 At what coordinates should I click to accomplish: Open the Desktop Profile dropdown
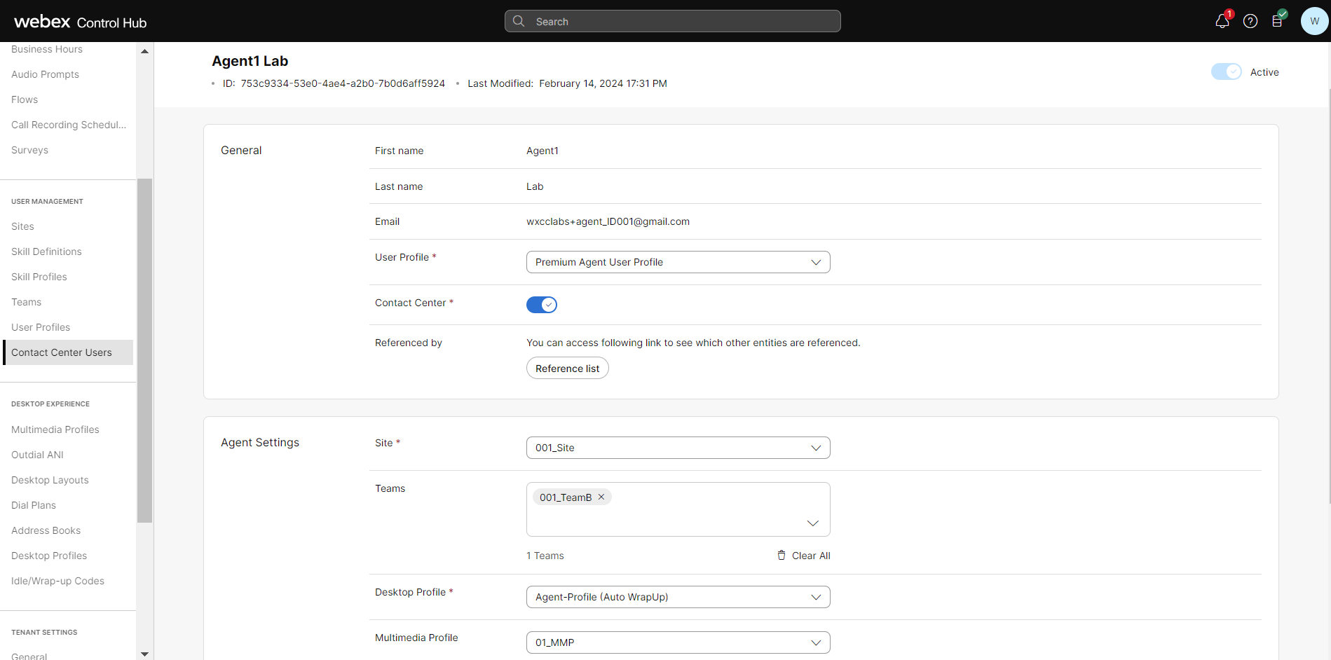(678, 597)
